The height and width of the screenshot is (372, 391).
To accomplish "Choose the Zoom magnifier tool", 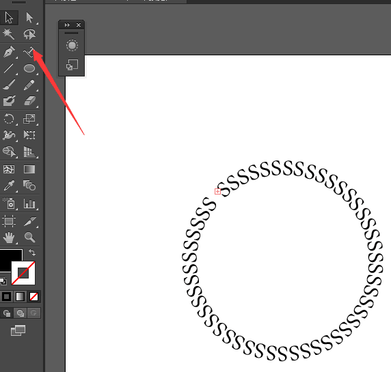I will tap(29, 237).
